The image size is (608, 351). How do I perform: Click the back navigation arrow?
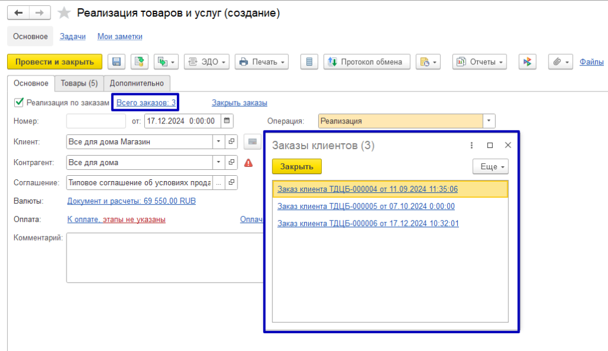tap(18, 13)
